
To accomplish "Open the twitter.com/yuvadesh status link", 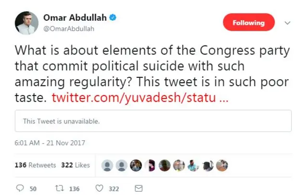I will point(140,98).
